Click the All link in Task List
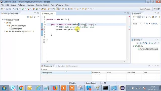This screenshot has height=91, width=161. 147,24
